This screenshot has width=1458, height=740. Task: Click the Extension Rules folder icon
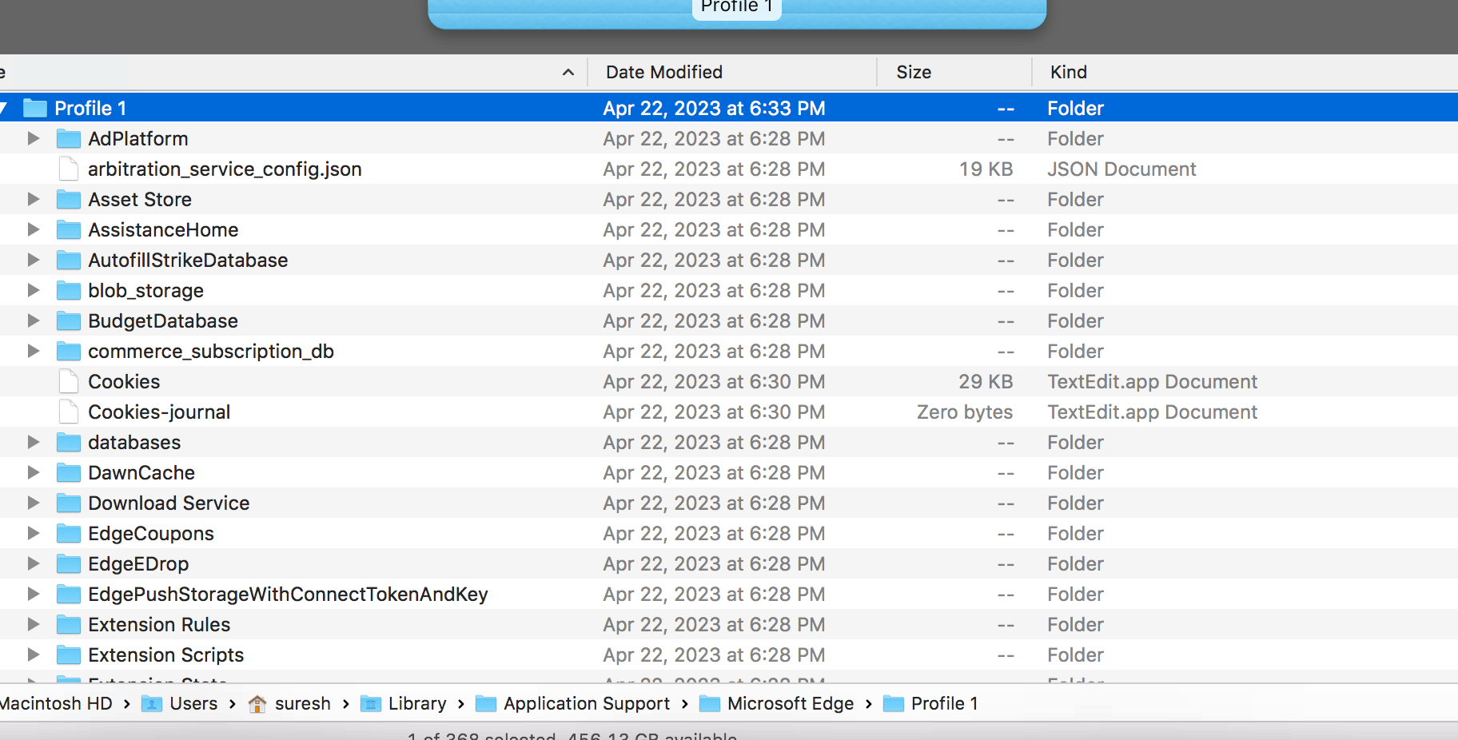[69, 625]
